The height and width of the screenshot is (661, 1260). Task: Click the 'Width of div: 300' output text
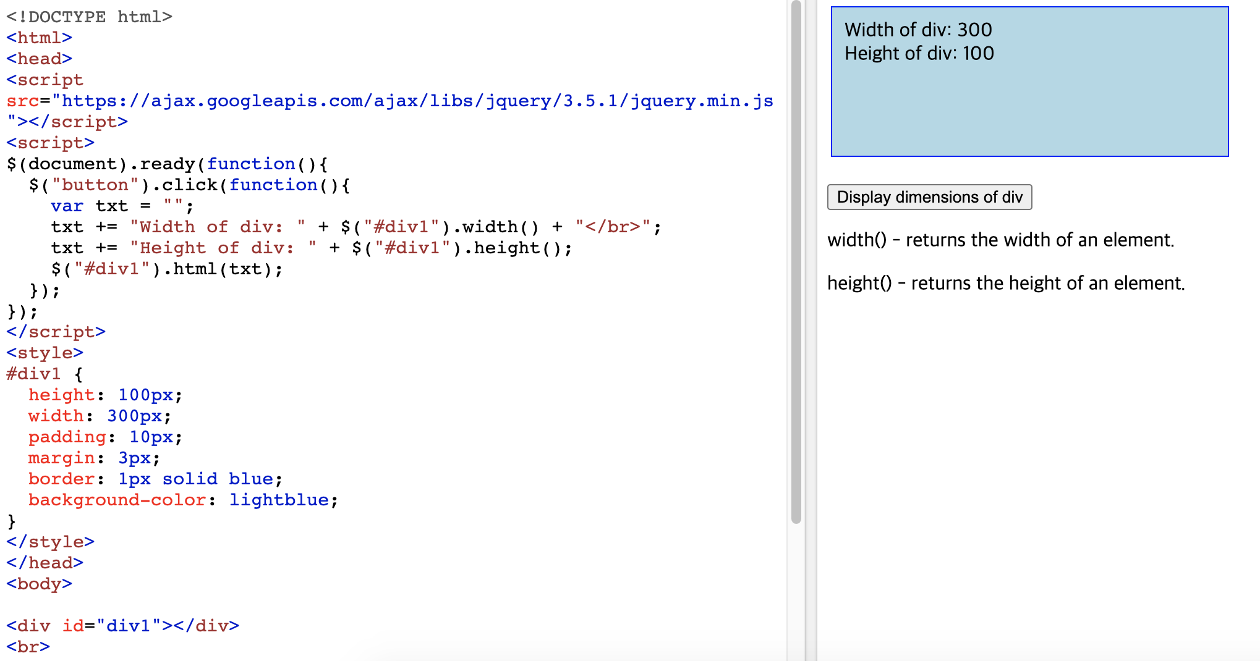pos(918,30)
